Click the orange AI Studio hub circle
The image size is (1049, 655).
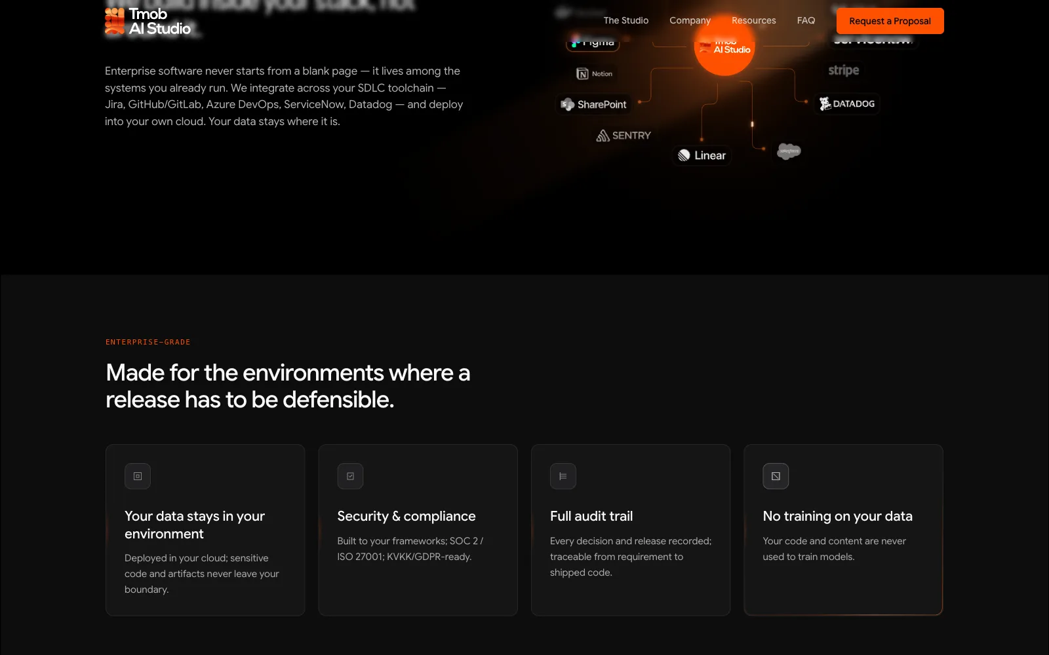click(x=724, y=47)
